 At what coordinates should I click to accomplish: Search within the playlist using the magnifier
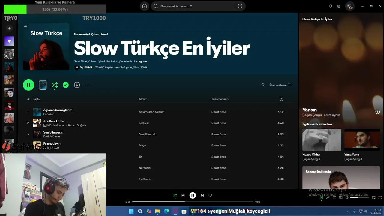pyautogui.click(x=263, y=85)
